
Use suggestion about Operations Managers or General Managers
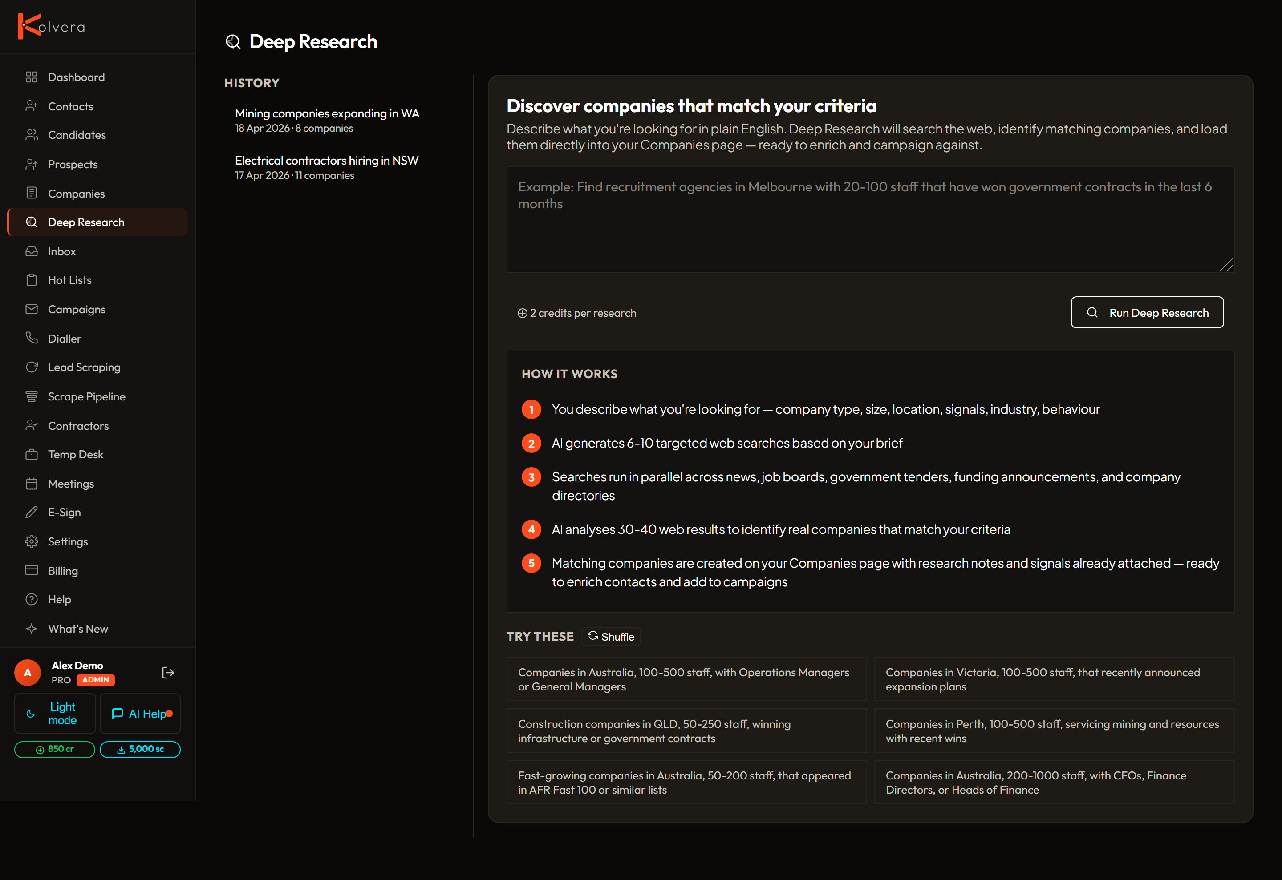tap(686, 679)
